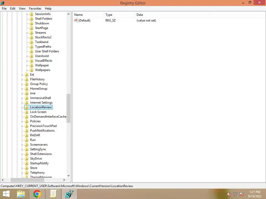Click the Registry Editor title bar icon
This screenshot has height=199, width=266.
point(3,3)
